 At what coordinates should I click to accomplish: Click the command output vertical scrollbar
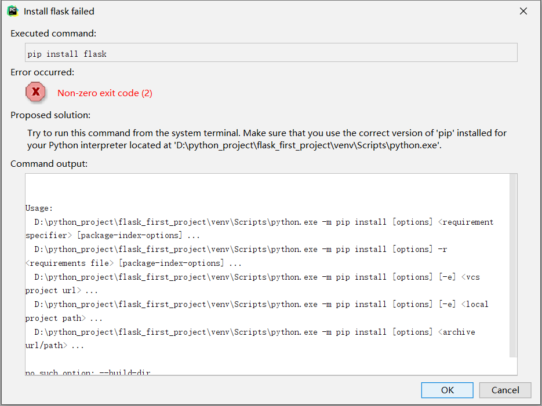pyautogui.click(x=514, y=265)
